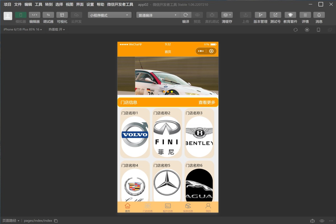Open the 工具 (Tools) menu

point(39,4)
